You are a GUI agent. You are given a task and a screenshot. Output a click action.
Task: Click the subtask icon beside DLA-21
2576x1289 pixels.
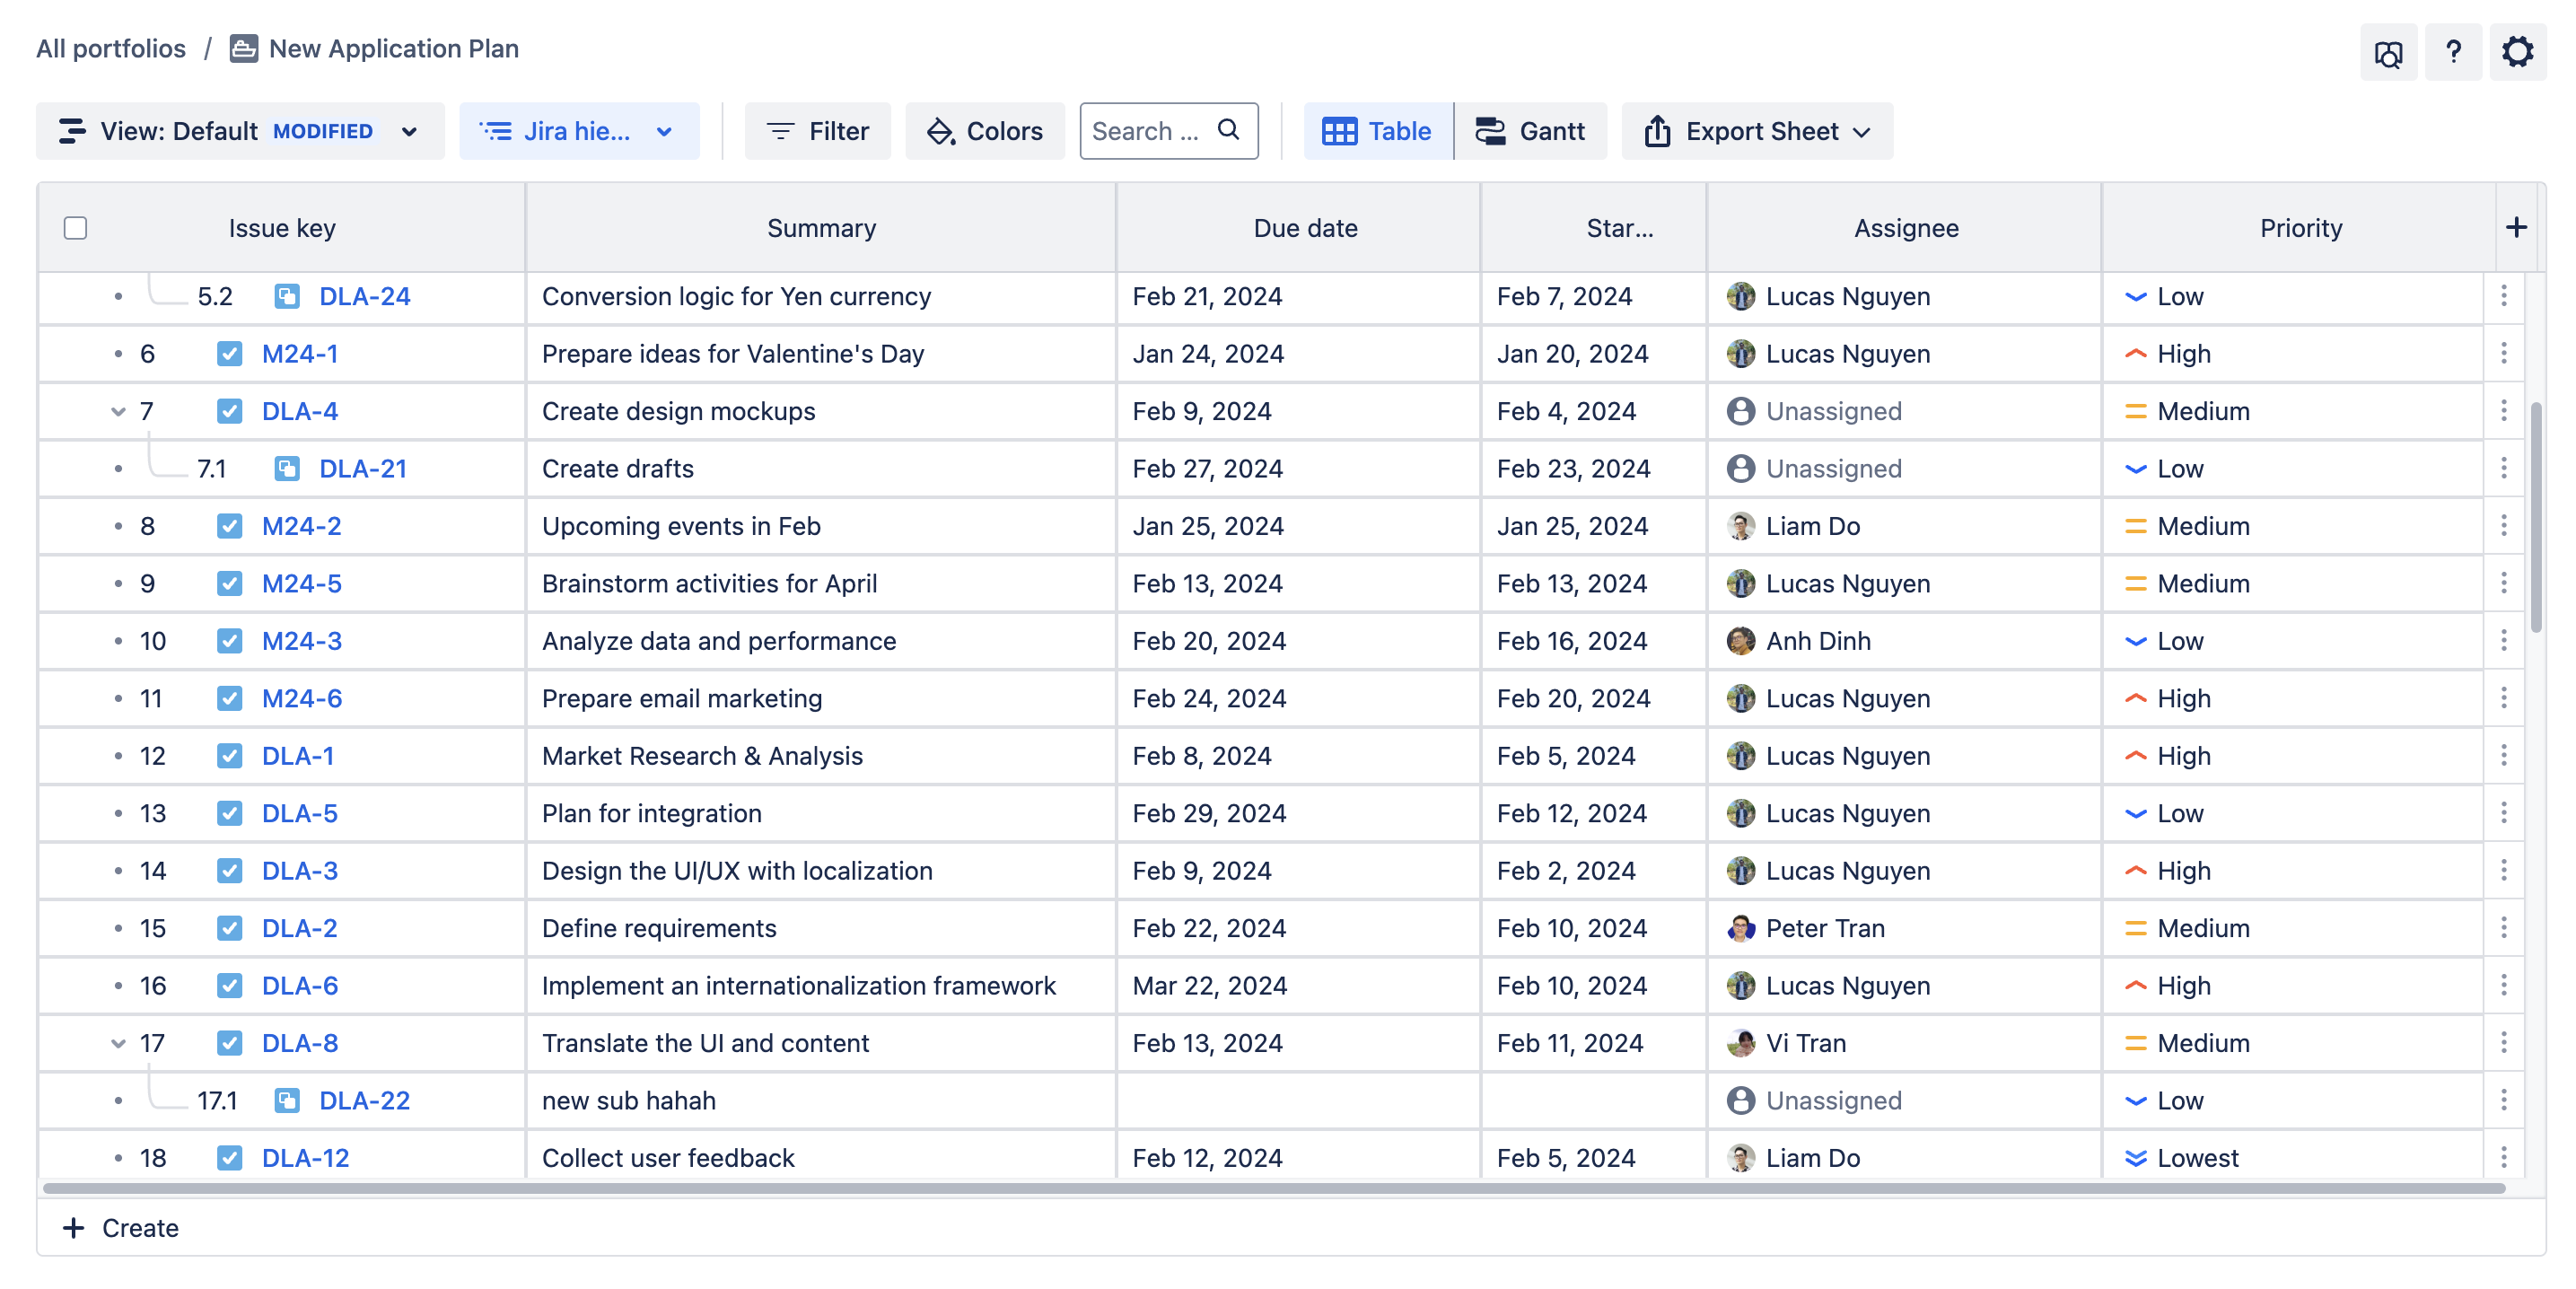click(287, 469)
